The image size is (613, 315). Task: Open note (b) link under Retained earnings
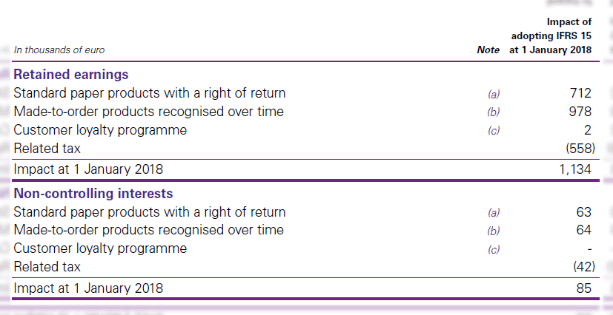click(494, 112)
